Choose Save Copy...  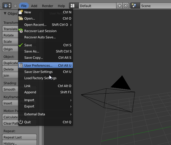click(46, 58)
